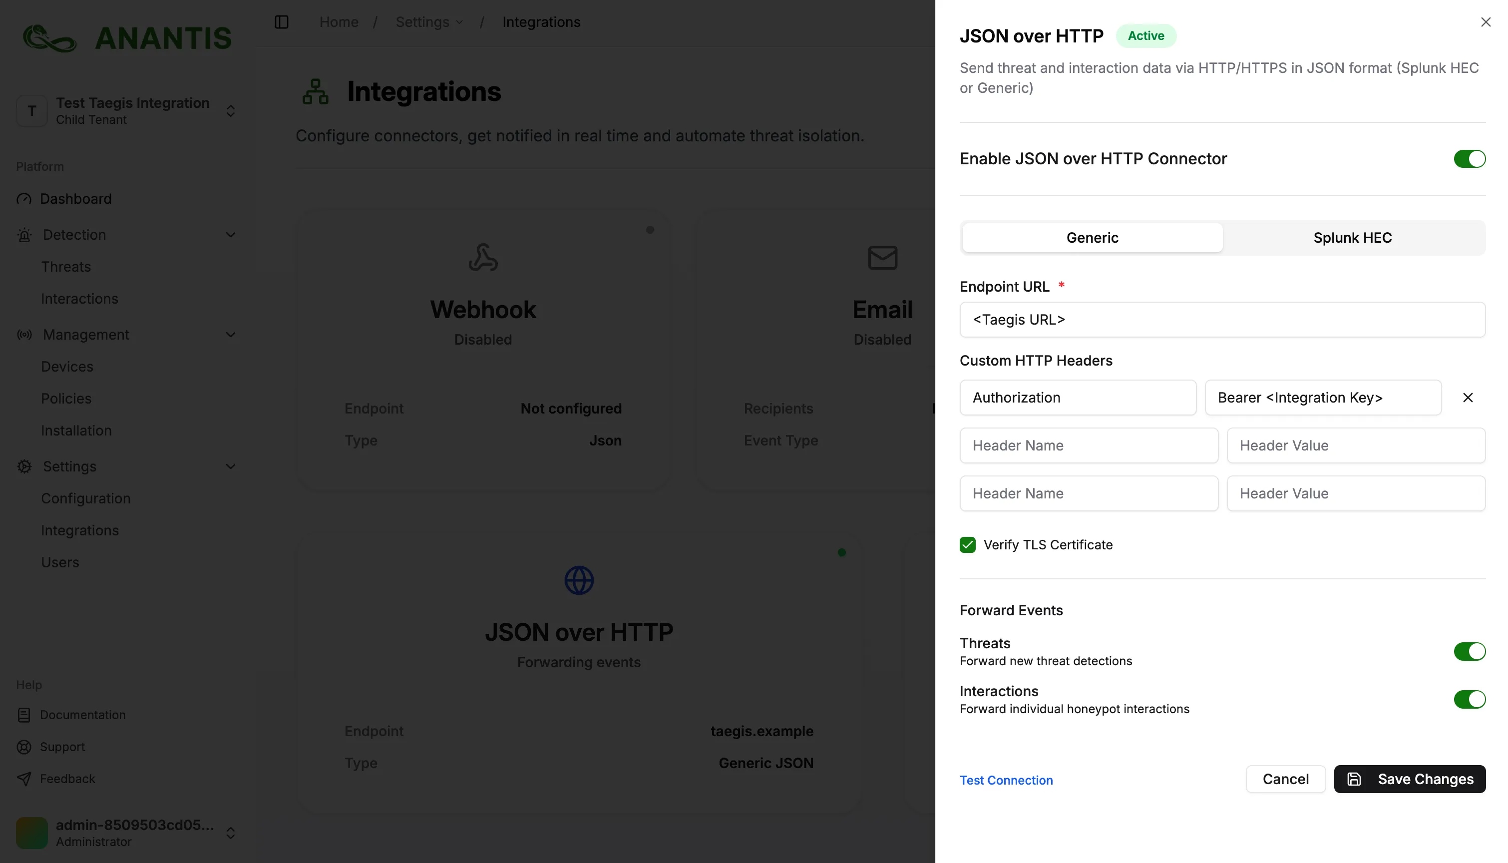Click into the Endpoint URL field
The image size is (1508, 863).
1222,320
